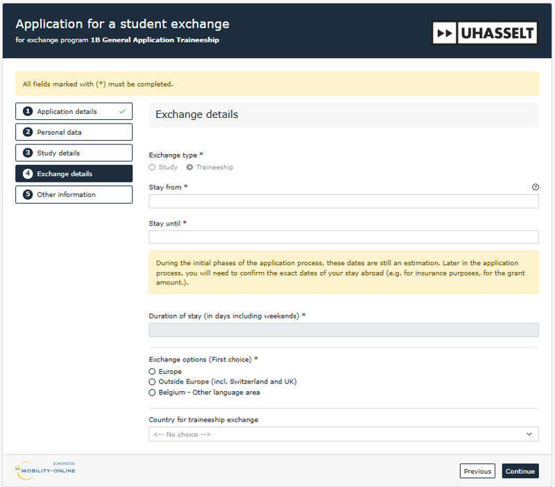Choose Belgium - Other language area
This screenshot has height=487, width=555.
click(153, 393)
